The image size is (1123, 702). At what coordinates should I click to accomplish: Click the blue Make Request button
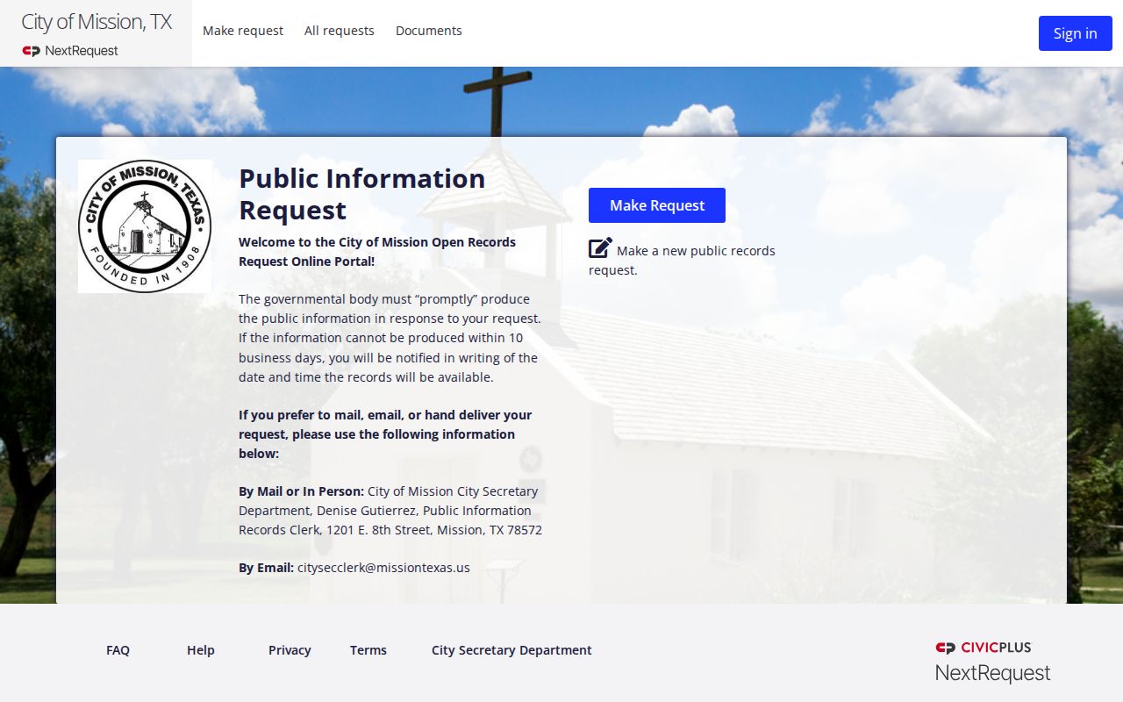point(657,205)
